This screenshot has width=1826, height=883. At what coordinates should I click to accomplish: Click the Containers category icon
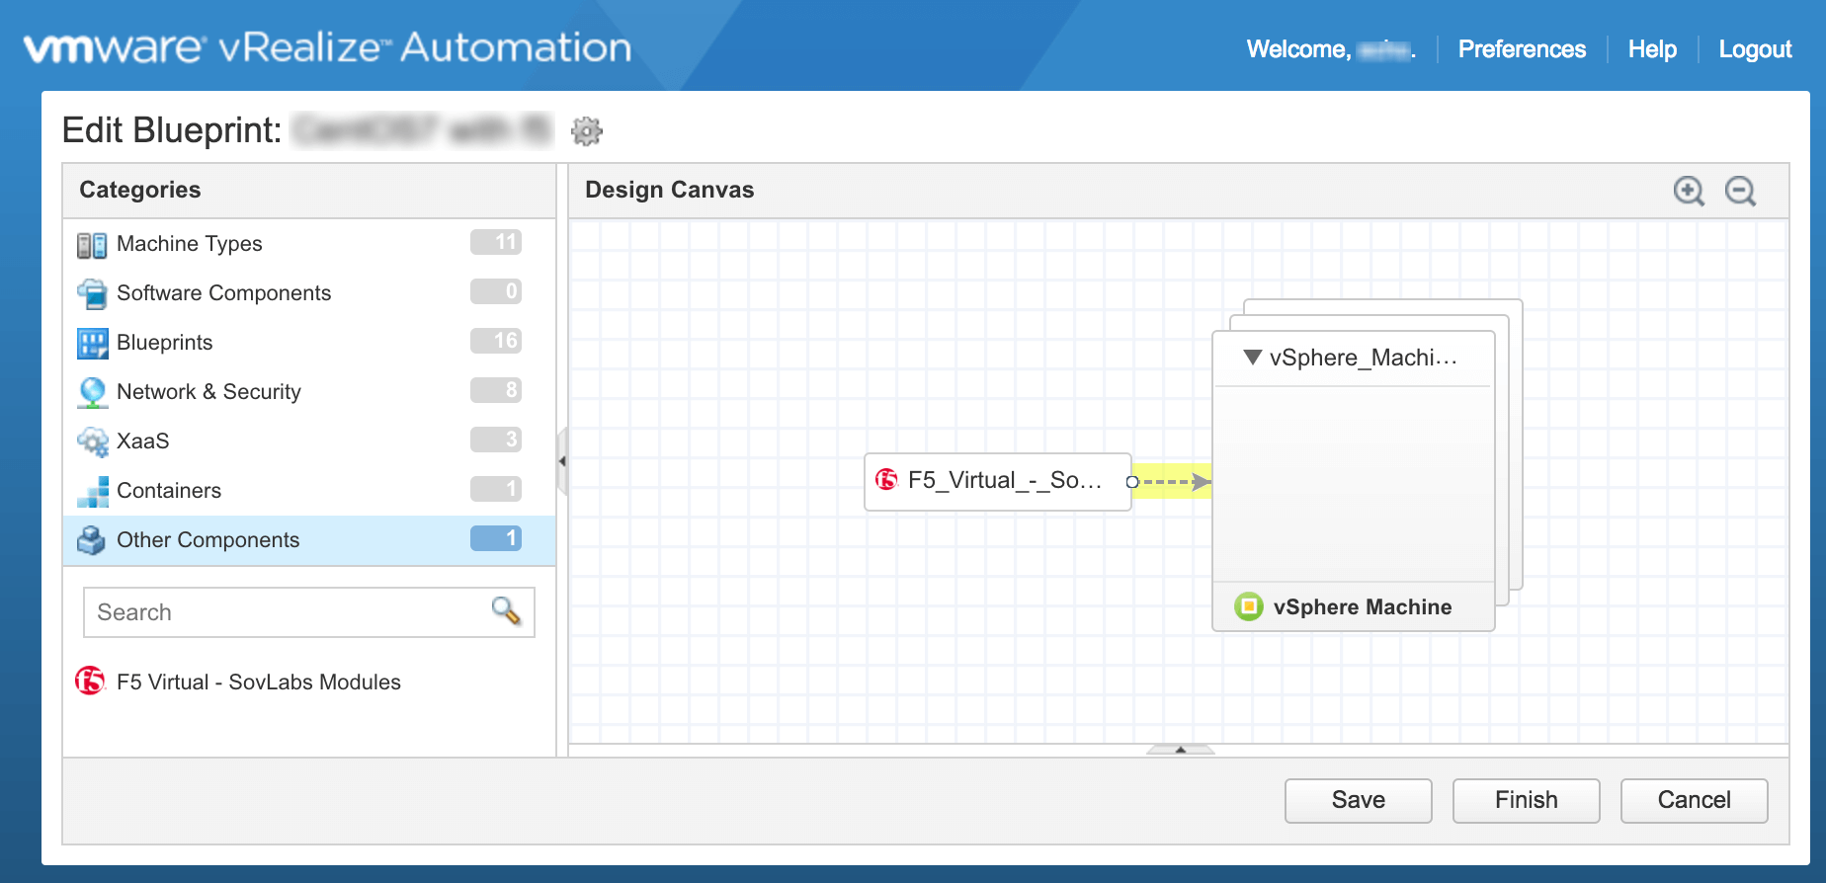pos(92,491)
